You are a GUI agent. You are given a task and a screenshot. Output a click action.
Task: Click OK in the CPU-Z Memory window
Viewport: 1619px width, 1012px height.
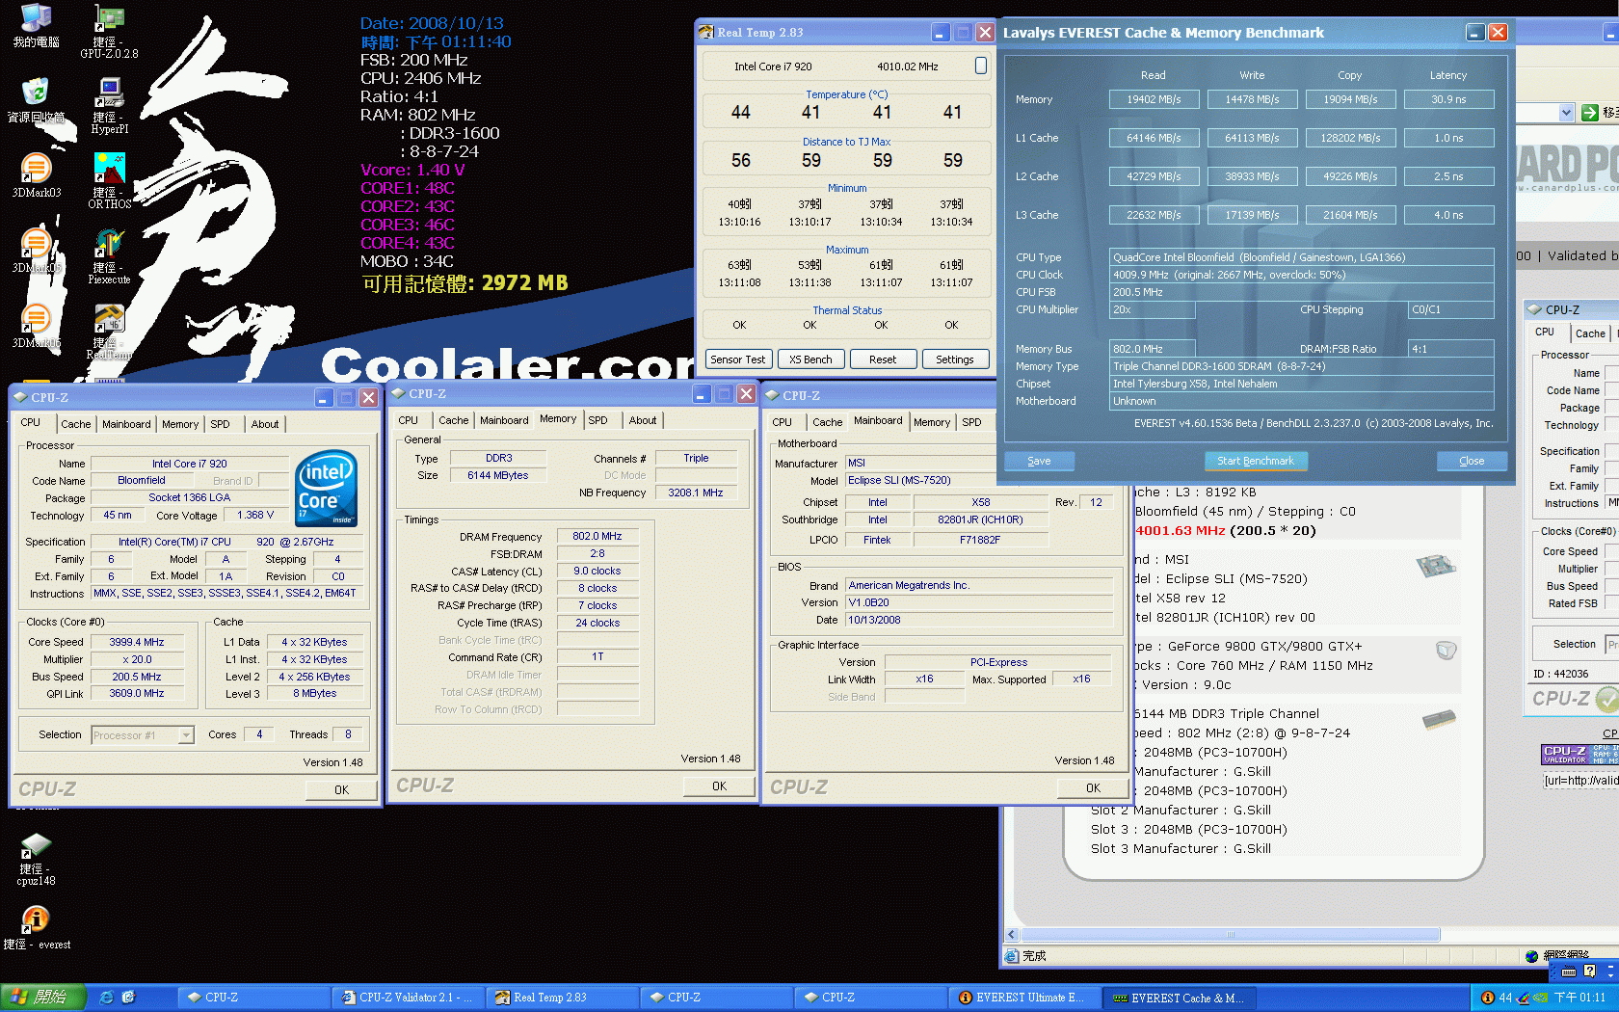[720, 786]
